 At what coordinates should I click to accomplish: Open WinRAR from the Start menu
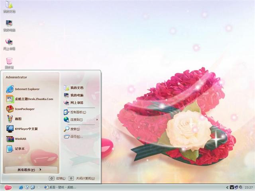tap(16, 139)
